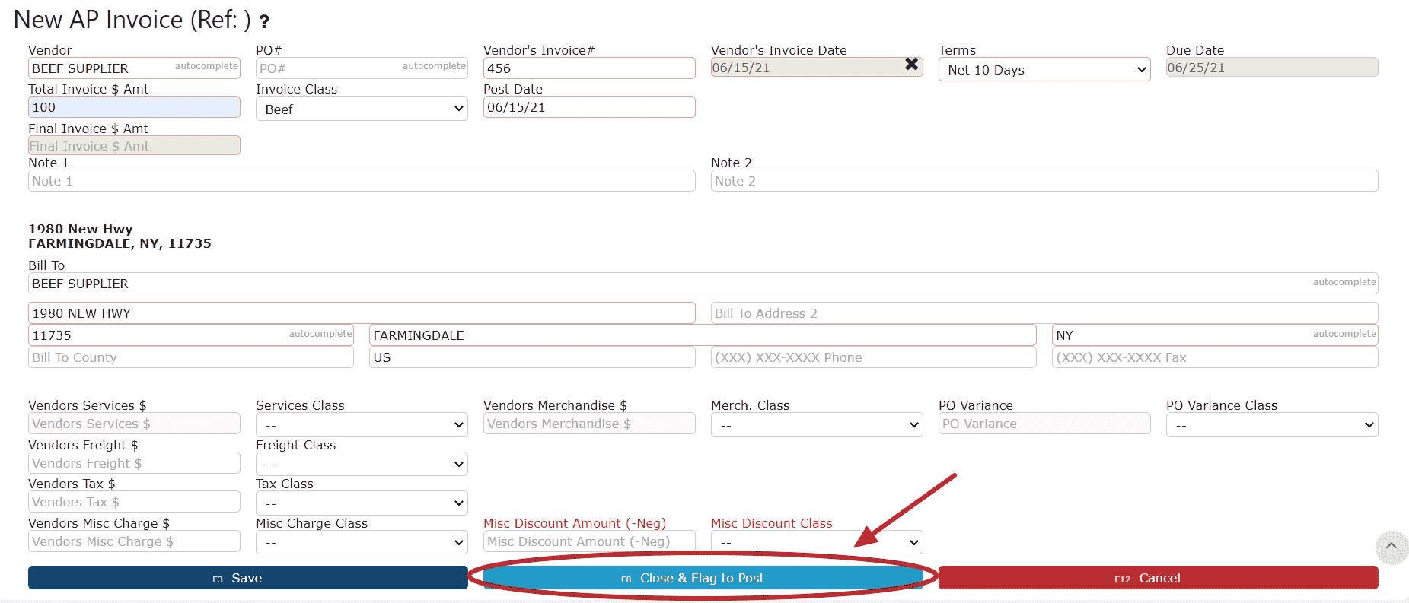Select the Vendor's Invoice# field
Viewport: 1409px width, 603px height.
[x=588, y=68]
